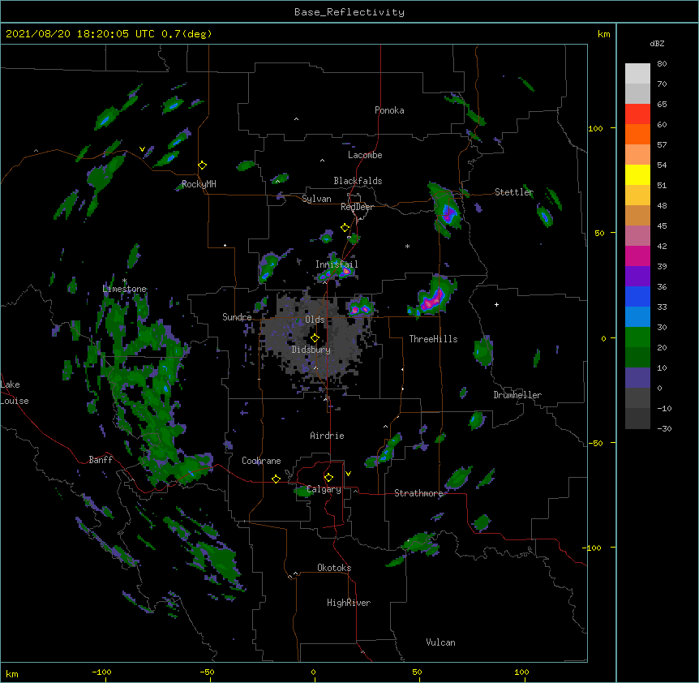Screen dimensions: 699x683
Task: Click the white asterisk east of Innisfail
Action: click(x=407, y=246)
